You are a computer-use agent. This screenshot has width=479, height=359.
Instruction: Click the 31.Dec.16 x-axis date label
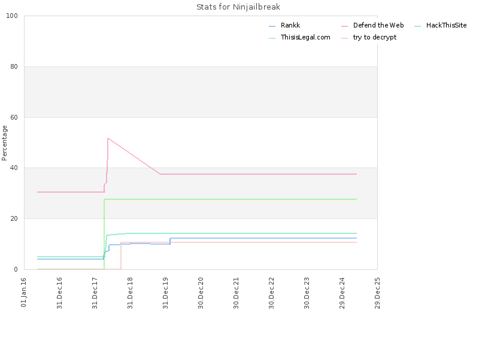(x=59, y=293)
